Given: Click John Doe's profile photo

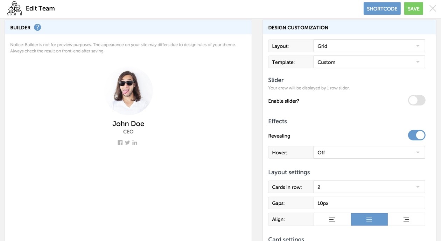Looking at the screenshot, I should click(x=128, y=91).
